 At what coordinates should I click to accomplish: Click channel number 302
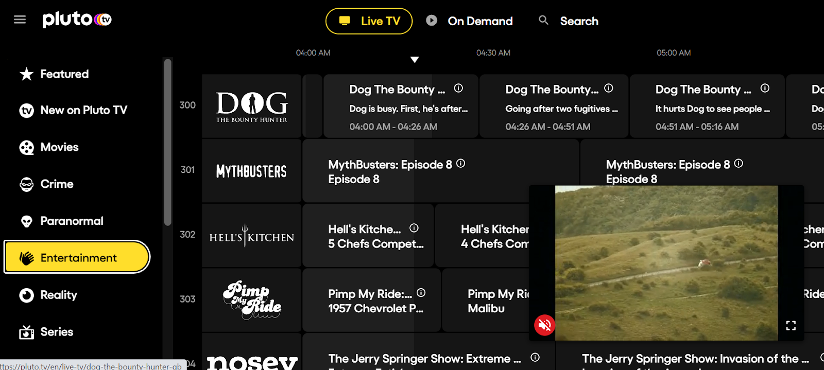(187, 234)
